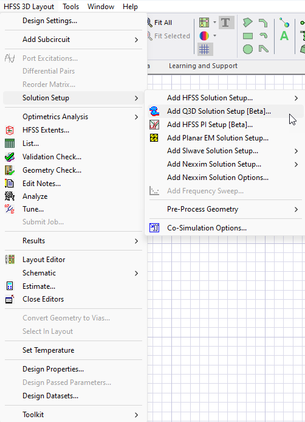Click the List table icon
The image size is (305, 422).
(x=10, y=144)
